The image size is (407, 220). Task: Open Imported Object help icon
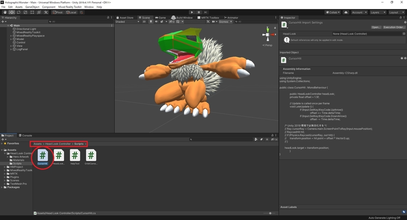coord(402,58)
